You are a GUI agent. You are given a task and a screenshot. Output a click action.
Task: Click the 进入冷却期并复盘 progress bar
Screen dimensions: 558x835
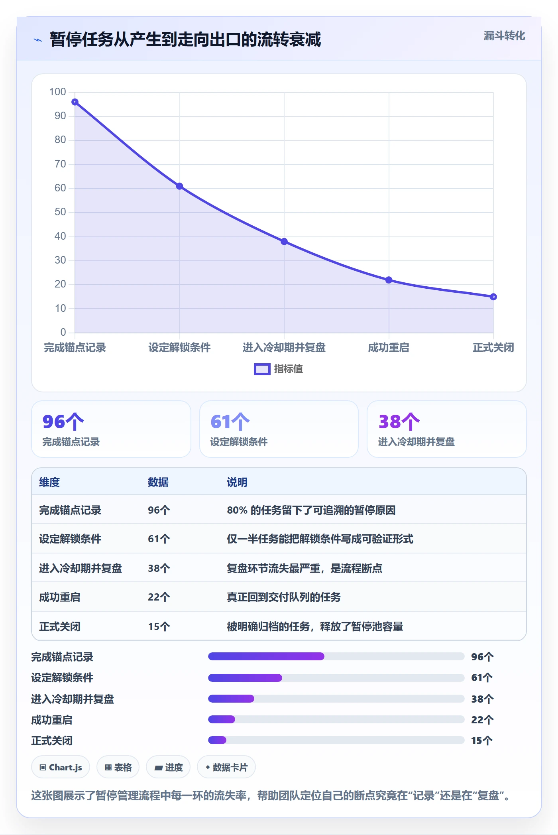coord(336,699)
